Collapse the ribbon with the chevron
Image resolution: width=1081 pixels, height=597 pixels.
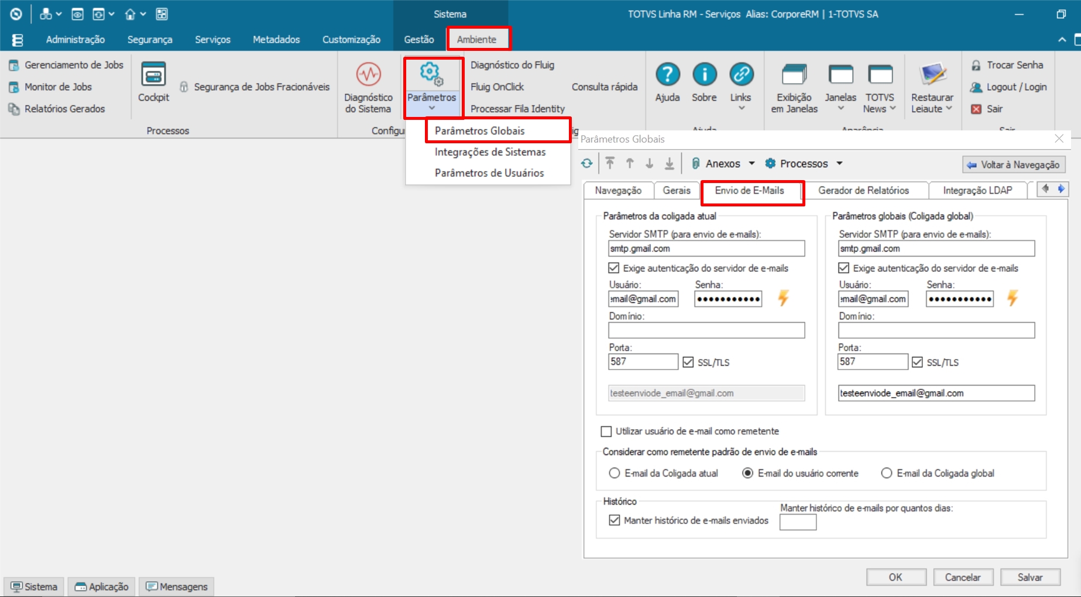1062,39
